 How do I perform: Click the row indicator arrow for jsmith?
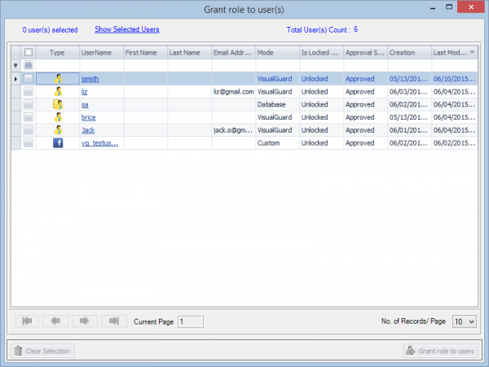click(15, 79)
